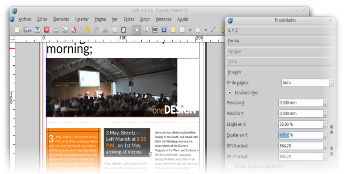
Task: Click the Paste clipboard icon
Action: point(123,30)
